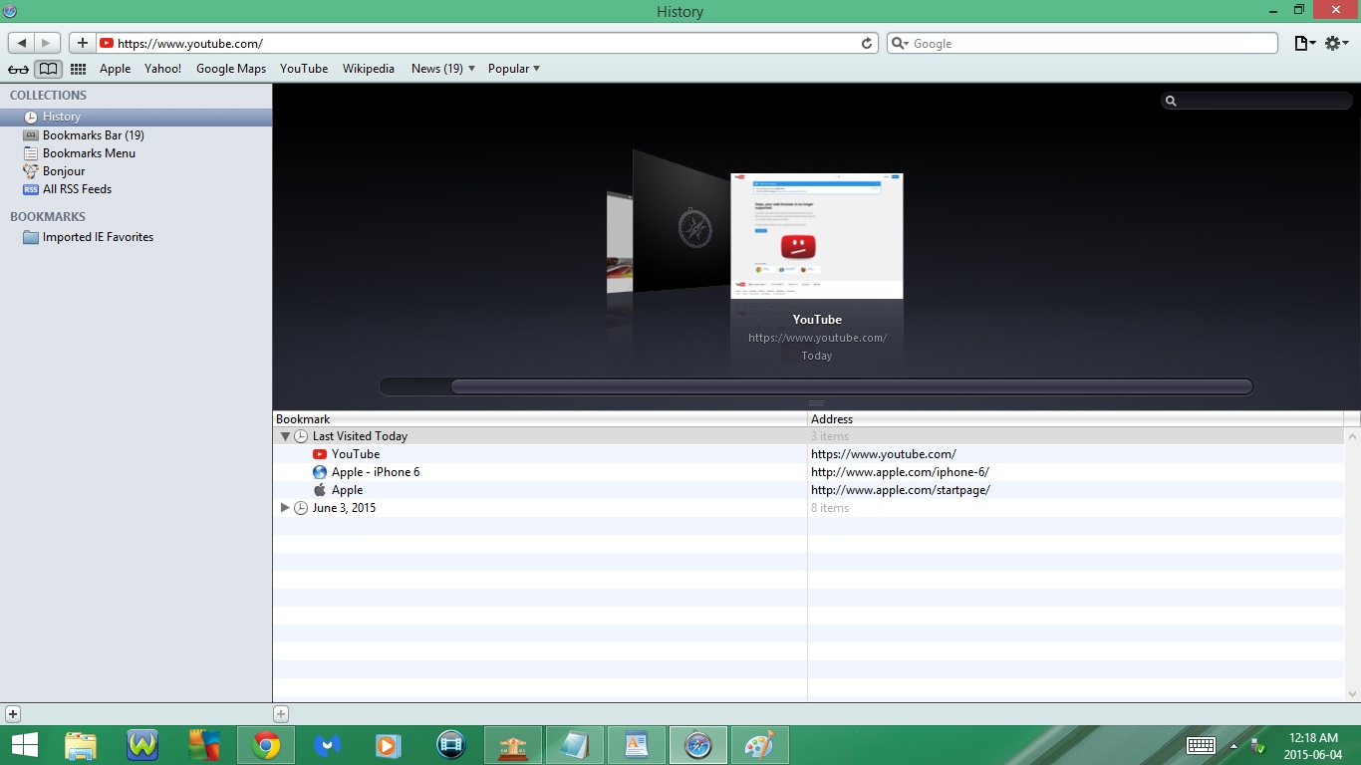Open the orange media player taskbar icon
Screen dimensions: 1361x765
pyautogui.click(x=390, y=745)
